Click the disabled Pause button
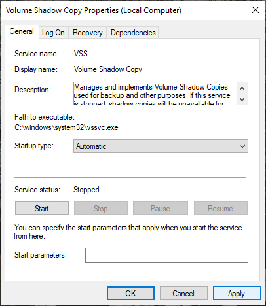 pyautogui.click(x=161, y=209)
